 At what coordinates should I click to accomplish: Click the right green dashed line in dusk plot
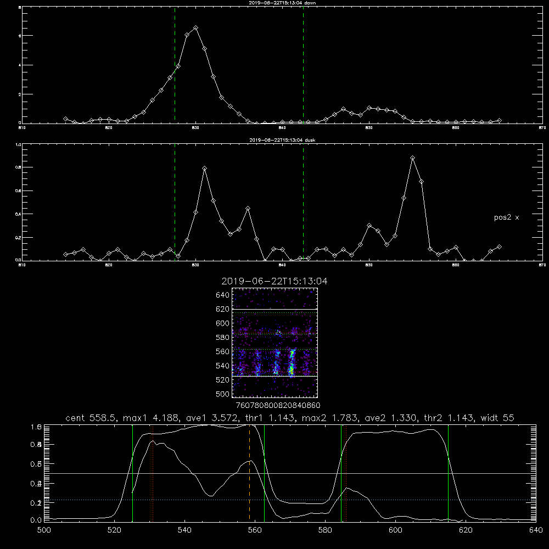(303, 203)
